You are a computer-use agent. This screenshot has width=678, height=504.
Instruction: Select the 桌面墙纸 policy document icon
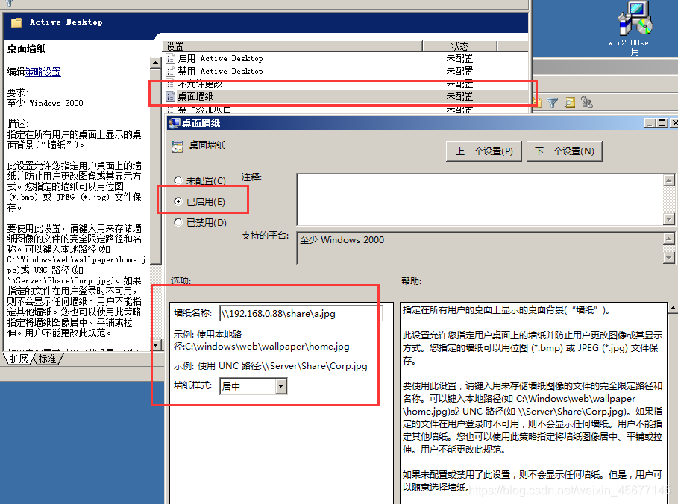click(173, 96)
